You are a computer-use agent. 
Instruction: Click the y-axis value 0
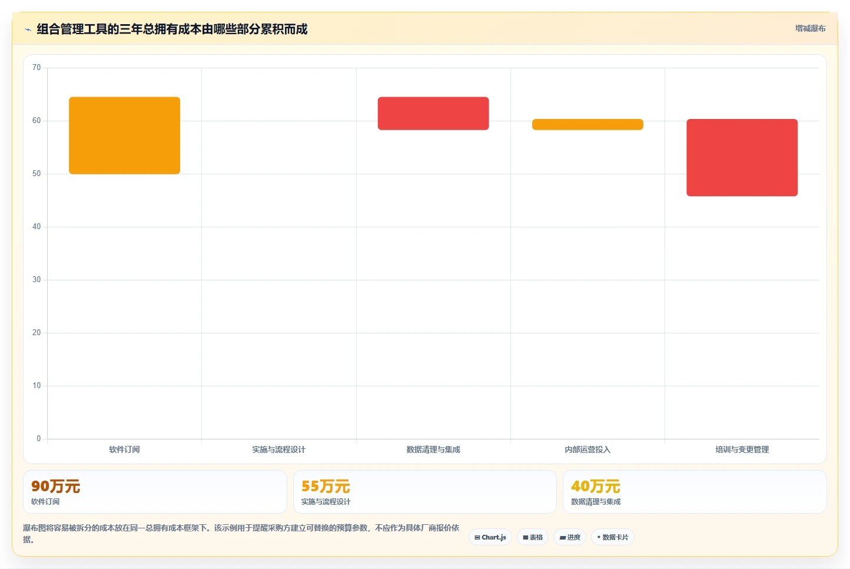coord(39,439)
